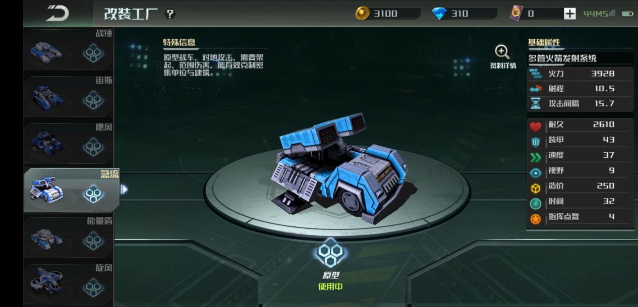Click hexagon module icon beside 宙斯
Image resolution: width=638 pixels, height=307 pixels.
93,100
